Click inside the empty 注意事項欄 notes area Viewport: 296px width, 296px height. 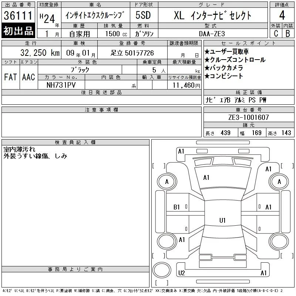point(101,125)
